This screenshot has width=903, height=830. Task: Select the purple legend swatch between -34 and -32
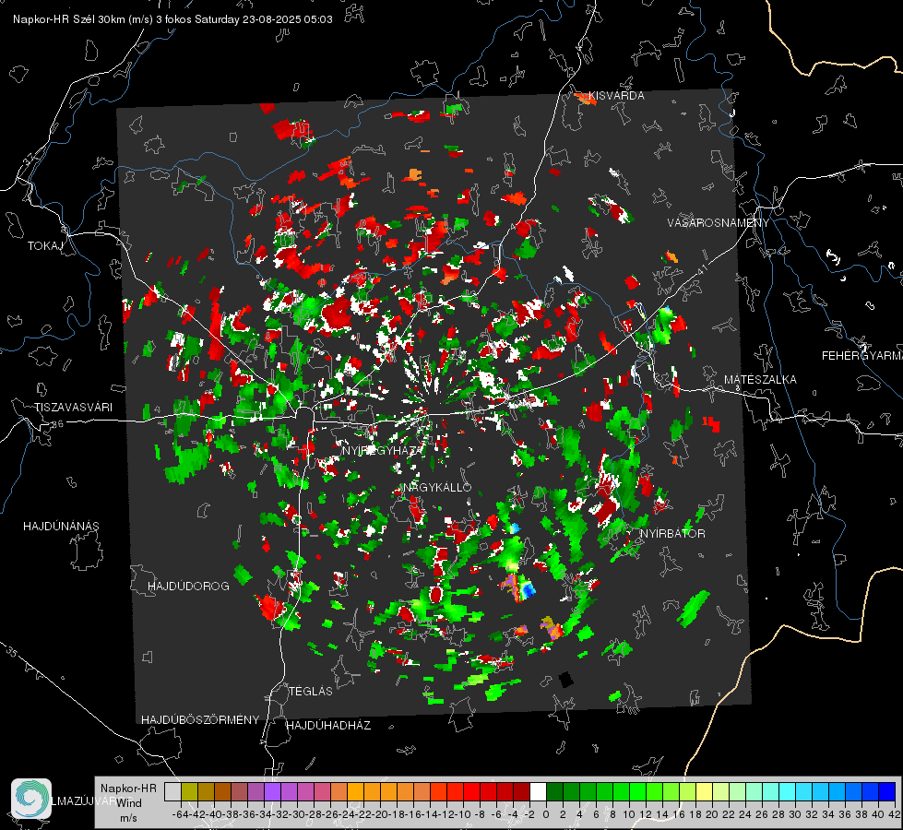[272, 791]
